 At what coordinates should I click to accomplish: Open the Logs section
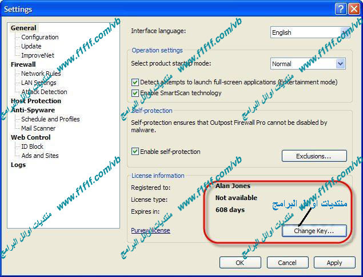tap(18, 165)
